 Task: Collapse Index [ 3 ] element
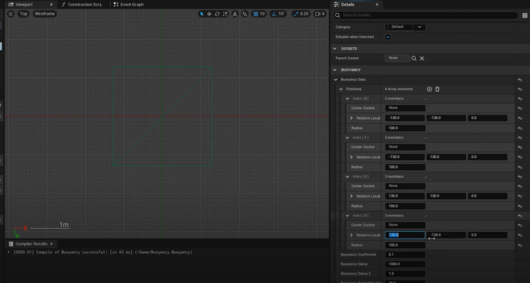click(347, 216)
